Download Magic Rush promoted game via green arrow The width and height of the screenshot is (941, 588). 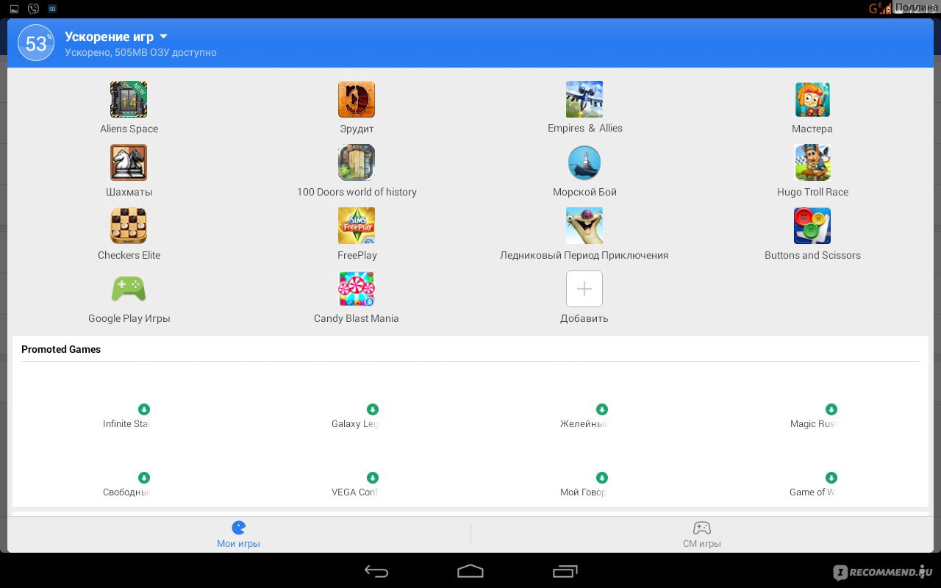pyautogui.click(x=831, y=409)
